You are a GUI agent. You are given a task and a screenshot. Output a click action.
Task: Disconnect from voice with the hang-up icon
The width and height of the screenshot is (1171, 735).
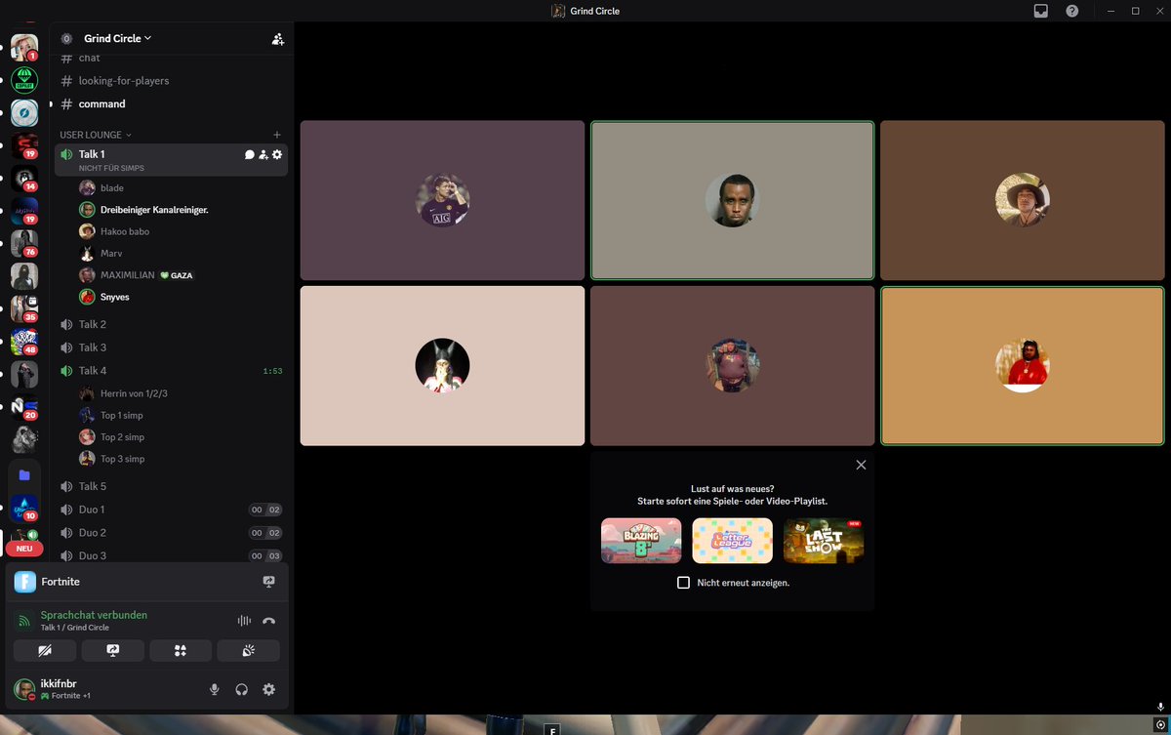(269, 621)
